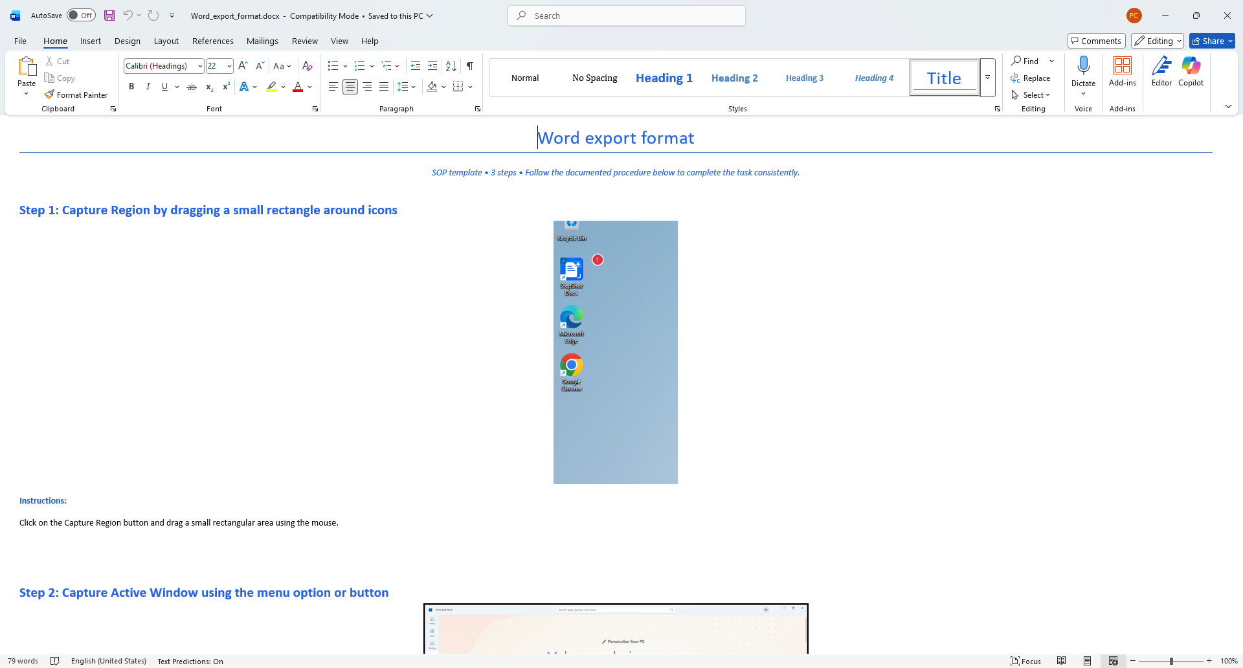Apply strikethrough formatting
This screenshot has width=1243, height=668.
tap(192, 87)
